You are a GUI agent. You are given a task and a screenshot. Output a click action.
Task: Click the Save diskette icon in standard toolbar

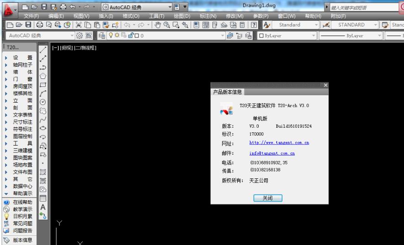28,25
